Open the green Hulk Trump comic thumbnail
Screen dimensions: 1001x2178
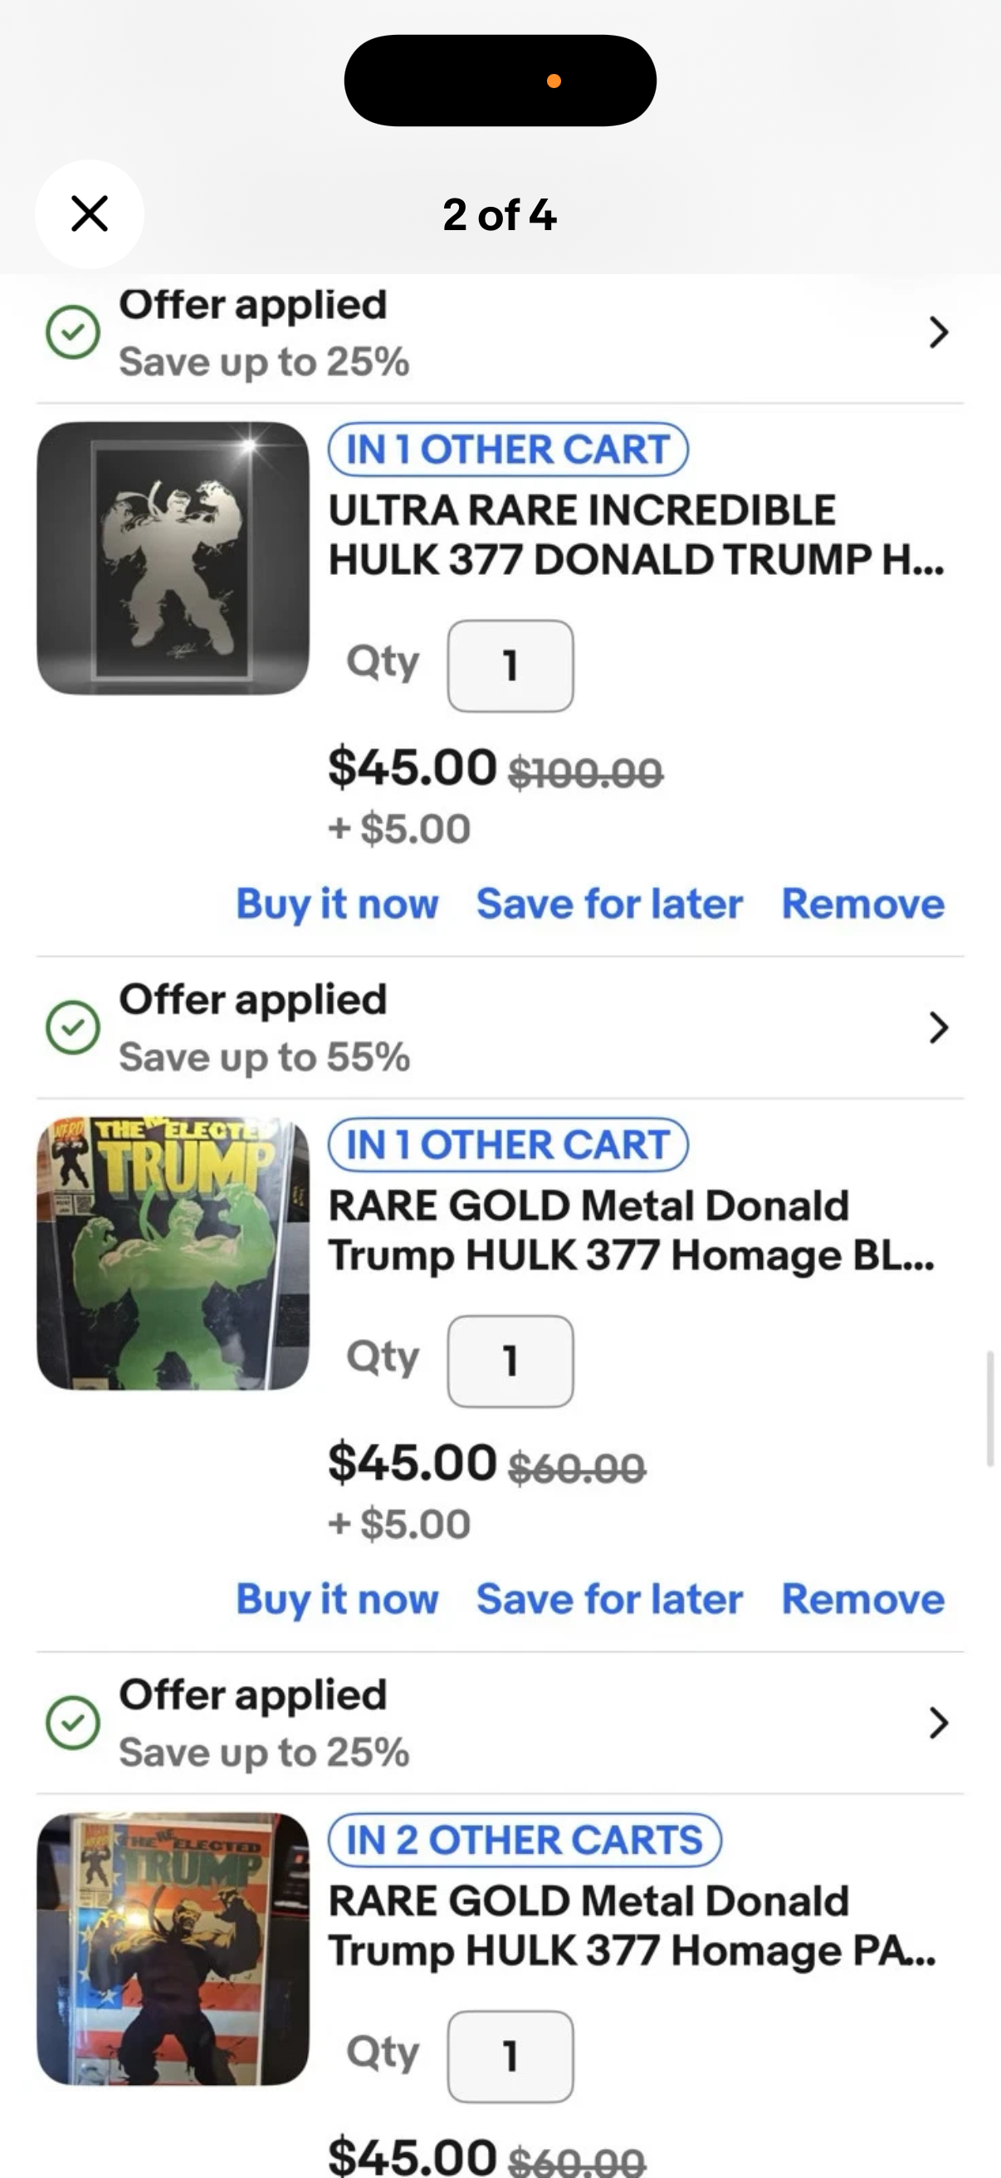click(173, 1253)
